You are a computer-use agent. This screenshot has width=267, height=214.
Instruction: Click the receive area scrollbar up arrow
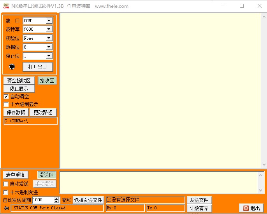coord(264,17)
